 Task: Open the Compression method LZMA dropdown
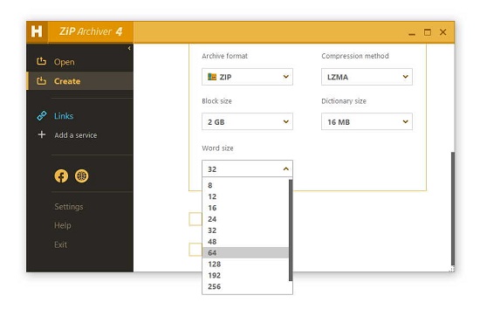(x=367, y=77)
